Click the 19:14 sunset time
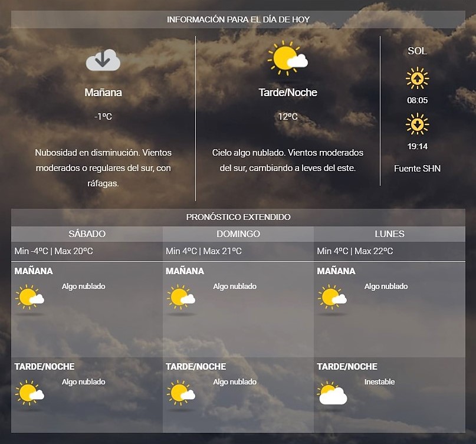476x444 pixels. coord(418,147)
